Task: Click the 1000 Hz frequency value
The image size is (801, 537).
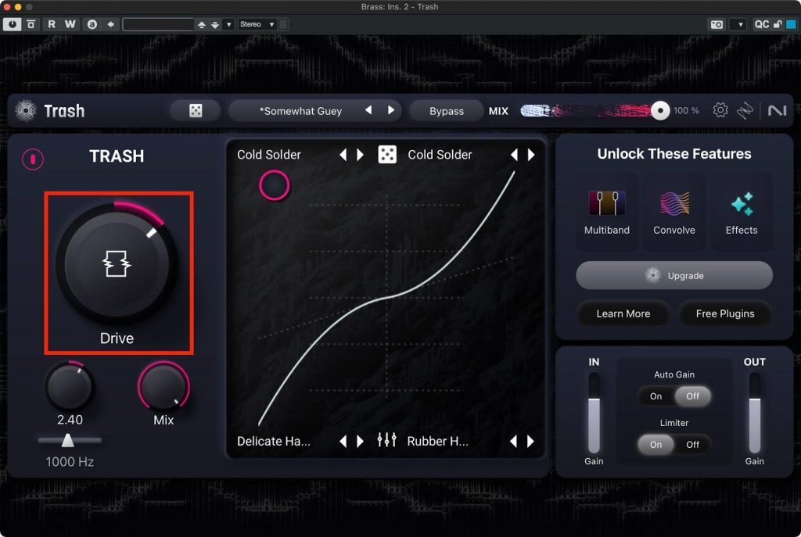Action: click(70, 462)
